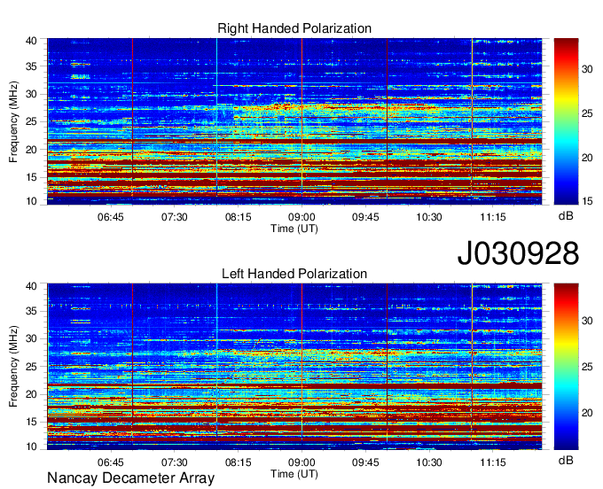
Task: Click the 15 value on Right Handed color bar
Action: point(587,201)
